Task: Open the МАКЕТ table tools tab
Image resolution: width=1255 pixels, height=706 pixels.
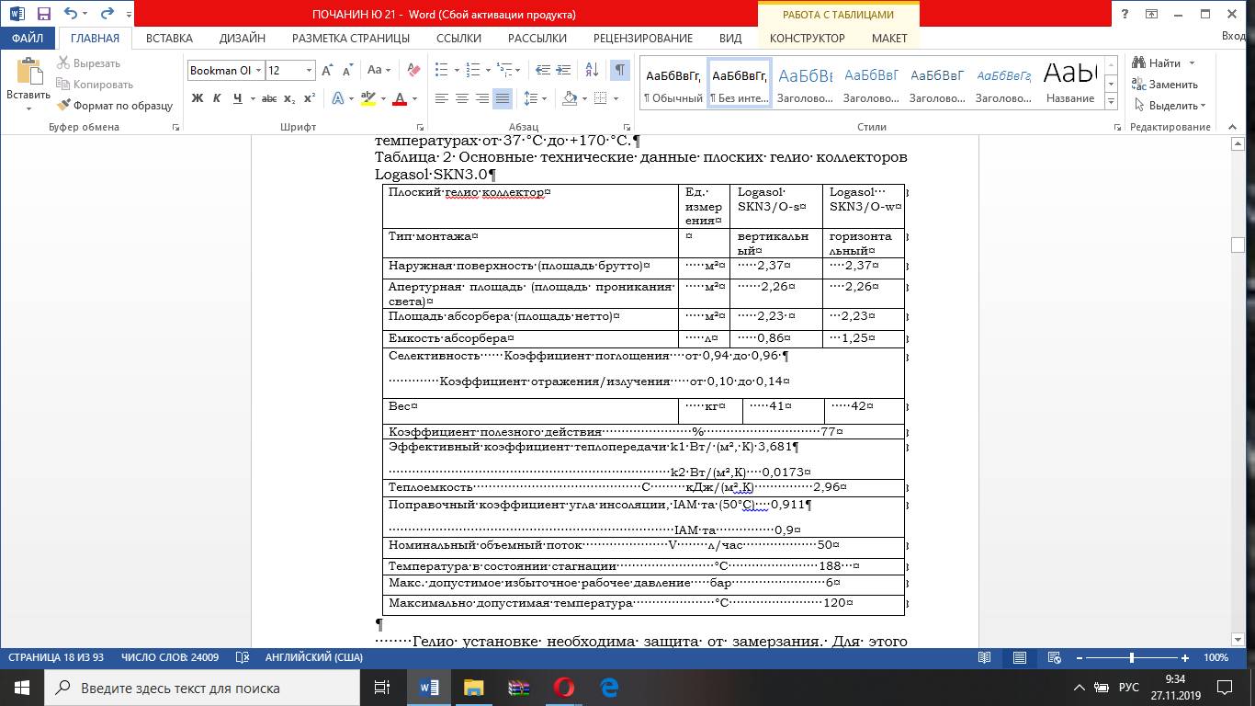Action: [889, 39]
